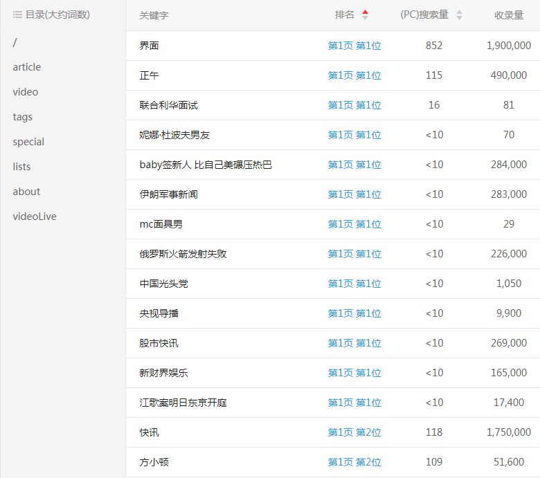Sort by (PC)搜索量 using its arrow icon
540x478 pixels.
459,15
